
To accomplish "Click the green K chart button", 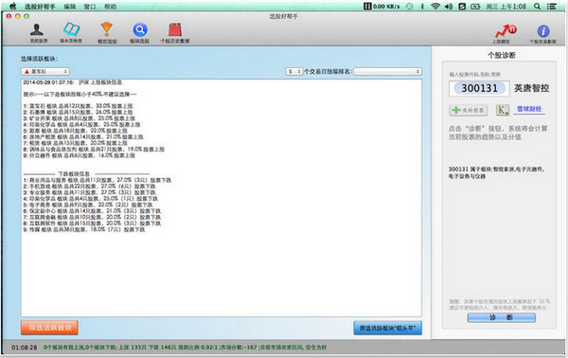I will click(502, 110).
